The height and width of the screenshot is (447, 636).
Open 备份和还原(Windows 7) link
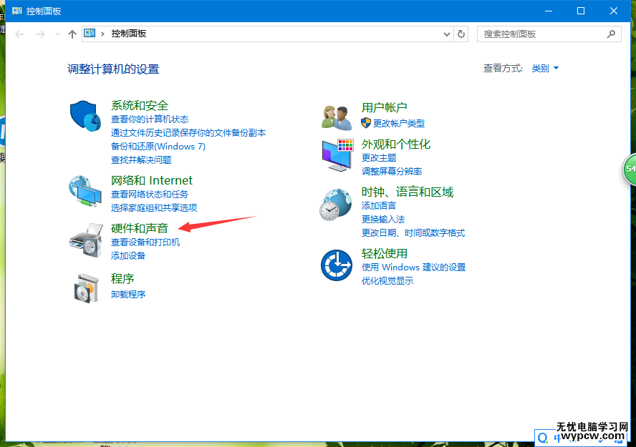pyautogui.click(x=158, y=146)
